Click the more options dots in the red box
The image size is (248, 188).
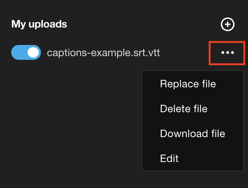(228, 53)
